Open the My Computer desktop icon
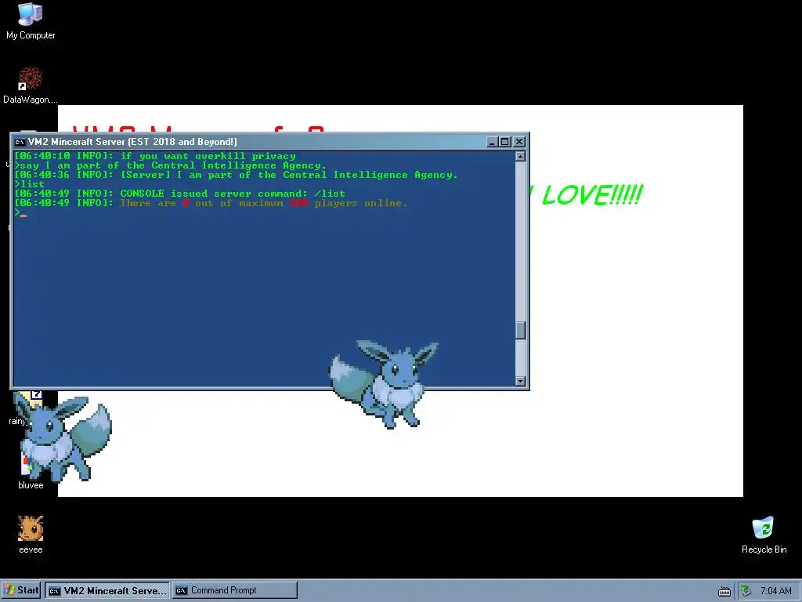The height and width of the screenshot is (602, 802). point(31,21)
